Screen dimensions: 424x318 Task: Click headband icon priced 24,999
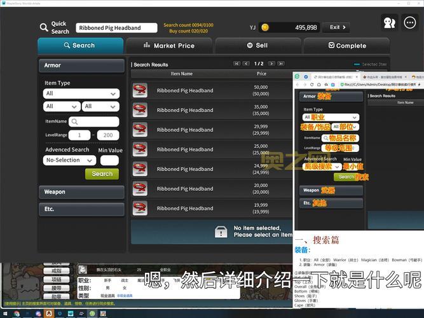(140, 169)
